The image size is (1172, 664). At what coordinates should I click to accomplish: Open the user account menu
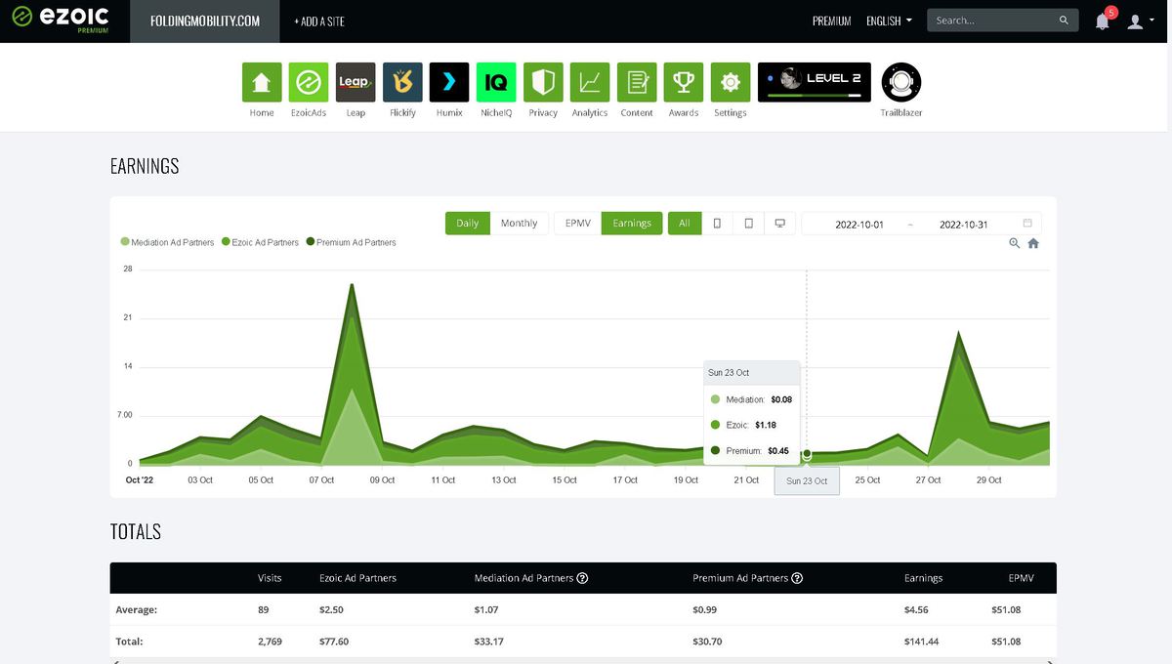coord(1141,21)
